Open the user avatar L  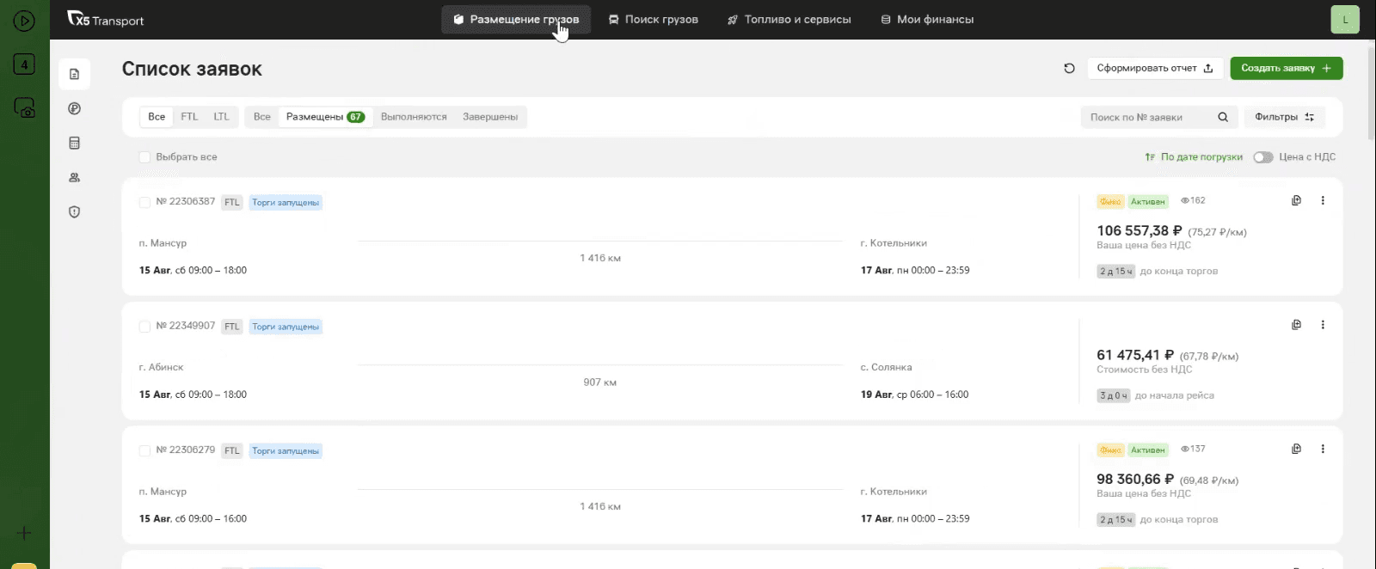[x=1345, y=20]
